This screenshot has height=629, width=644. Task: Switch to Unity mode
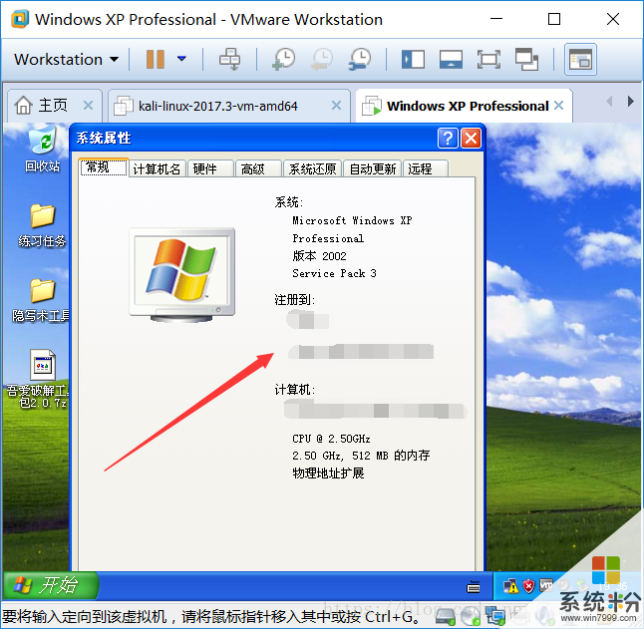(526, 60)
